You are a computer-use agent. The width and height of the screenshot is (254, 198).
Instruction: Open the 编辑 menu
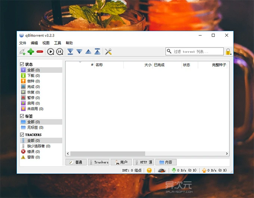34,43
